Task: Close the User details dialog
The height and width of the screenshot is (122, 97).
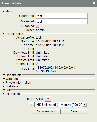Action: click(94, 3)
